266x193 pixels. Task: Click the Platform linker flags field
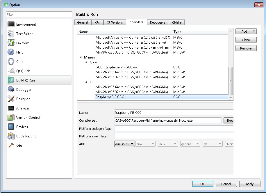pyautogui.click(x=174, y=136)
